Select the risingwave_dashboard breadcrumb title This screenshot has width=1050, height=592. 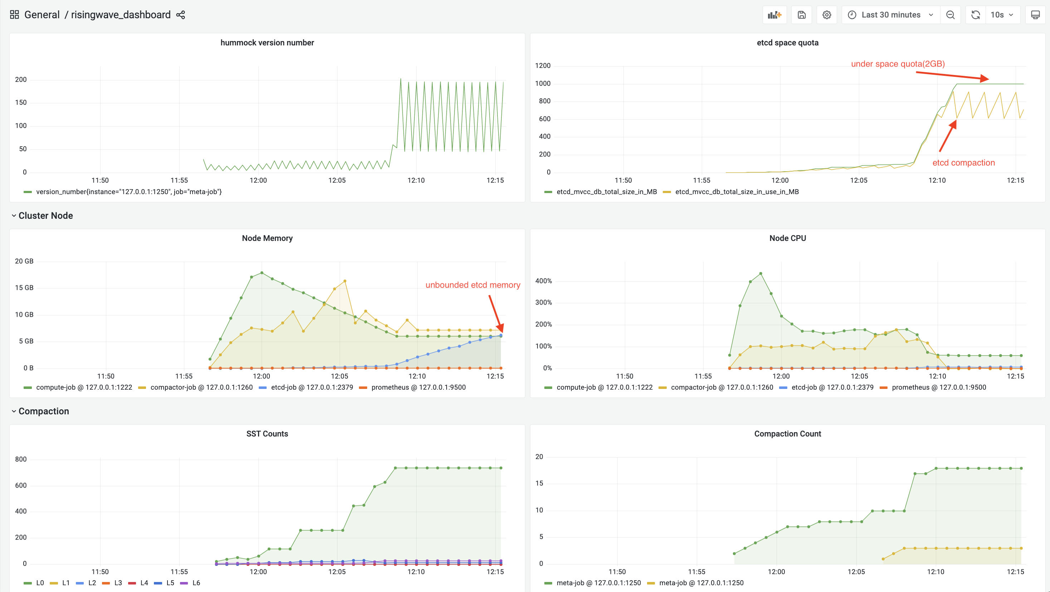point(121,15)
